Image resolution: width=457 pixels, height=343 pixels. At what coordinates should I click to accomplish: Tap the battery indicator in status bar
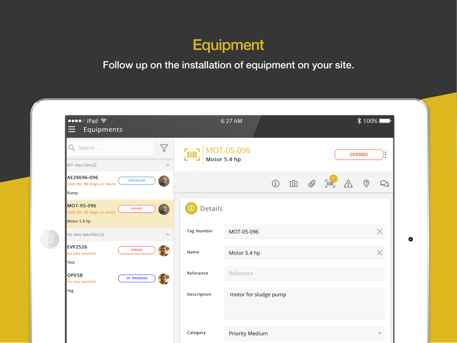[385, 121]
